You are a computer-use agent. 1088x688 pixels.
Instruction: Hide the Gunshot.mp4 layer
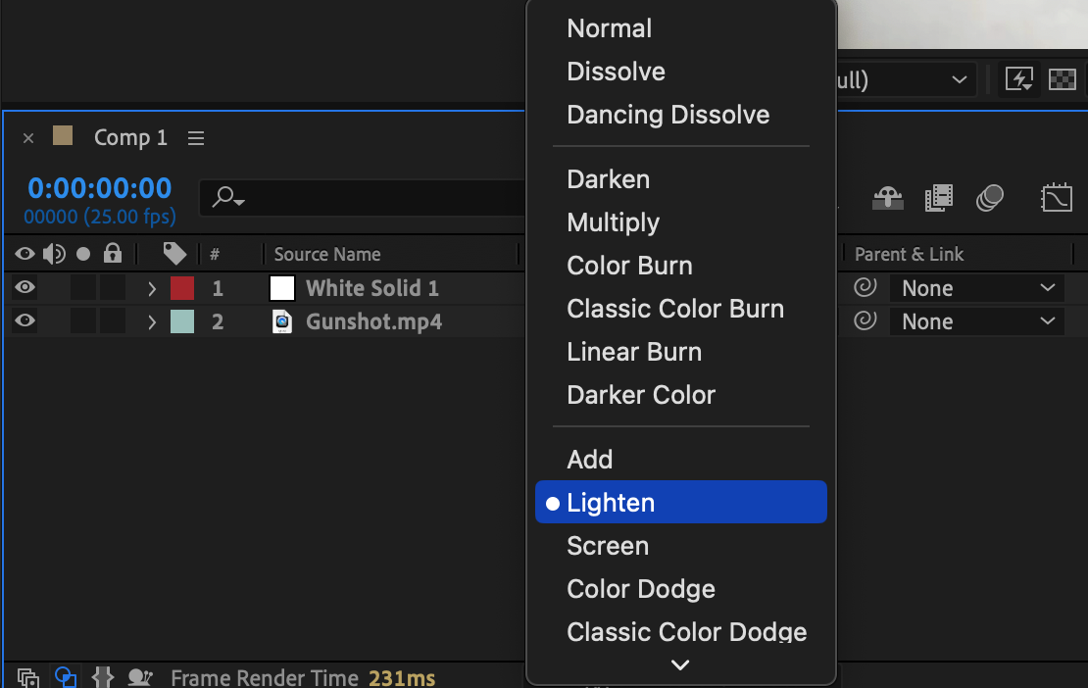tap(25, 320)
